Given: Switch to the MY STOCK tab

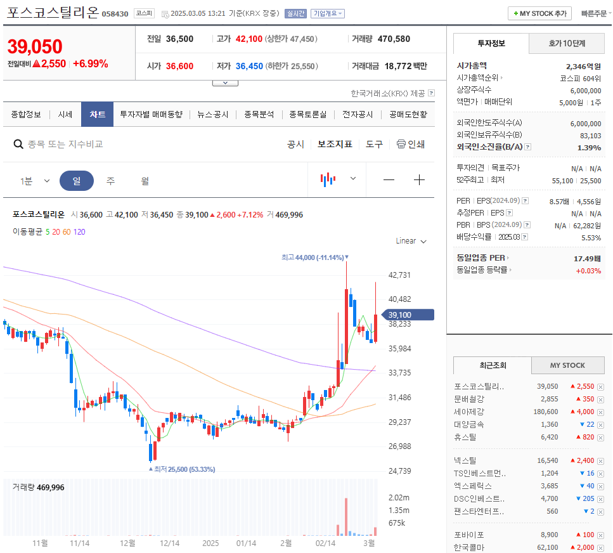Looking at the screenshot, I should pos(567,365).
